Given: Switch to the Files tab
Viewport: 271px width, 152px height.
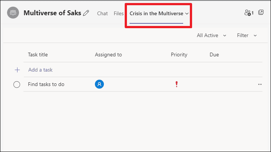Looking at the screenshot, I should point(118,13).
